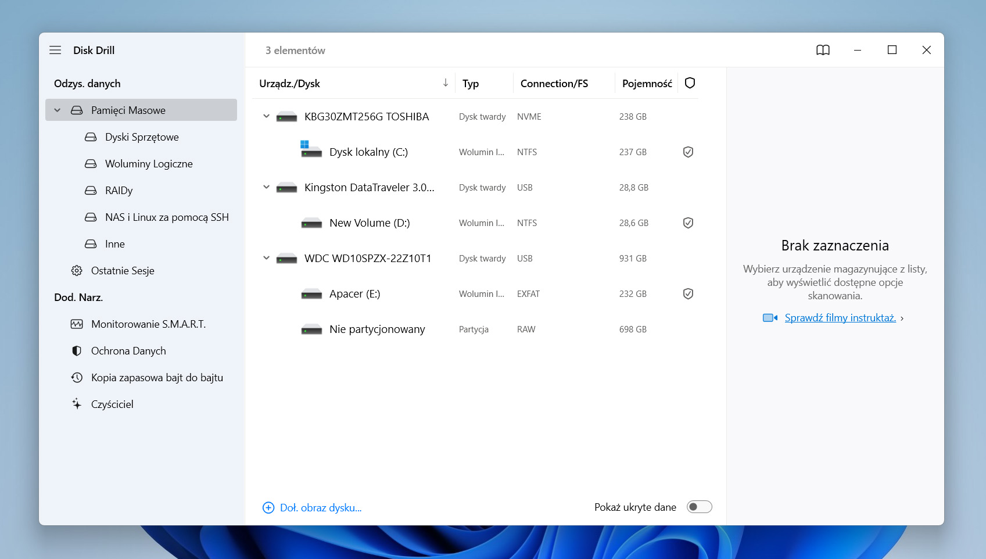
Task: Click the NVME connection cell
Action: 529,117
